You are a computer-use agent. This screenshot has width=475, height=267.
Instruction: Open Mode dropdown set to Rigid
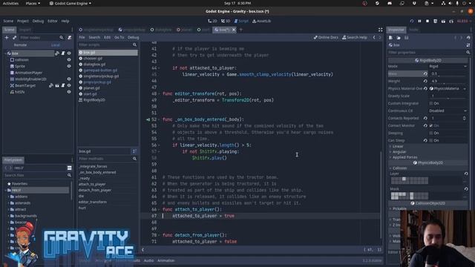pyautogui.click(x=448, y=66)
